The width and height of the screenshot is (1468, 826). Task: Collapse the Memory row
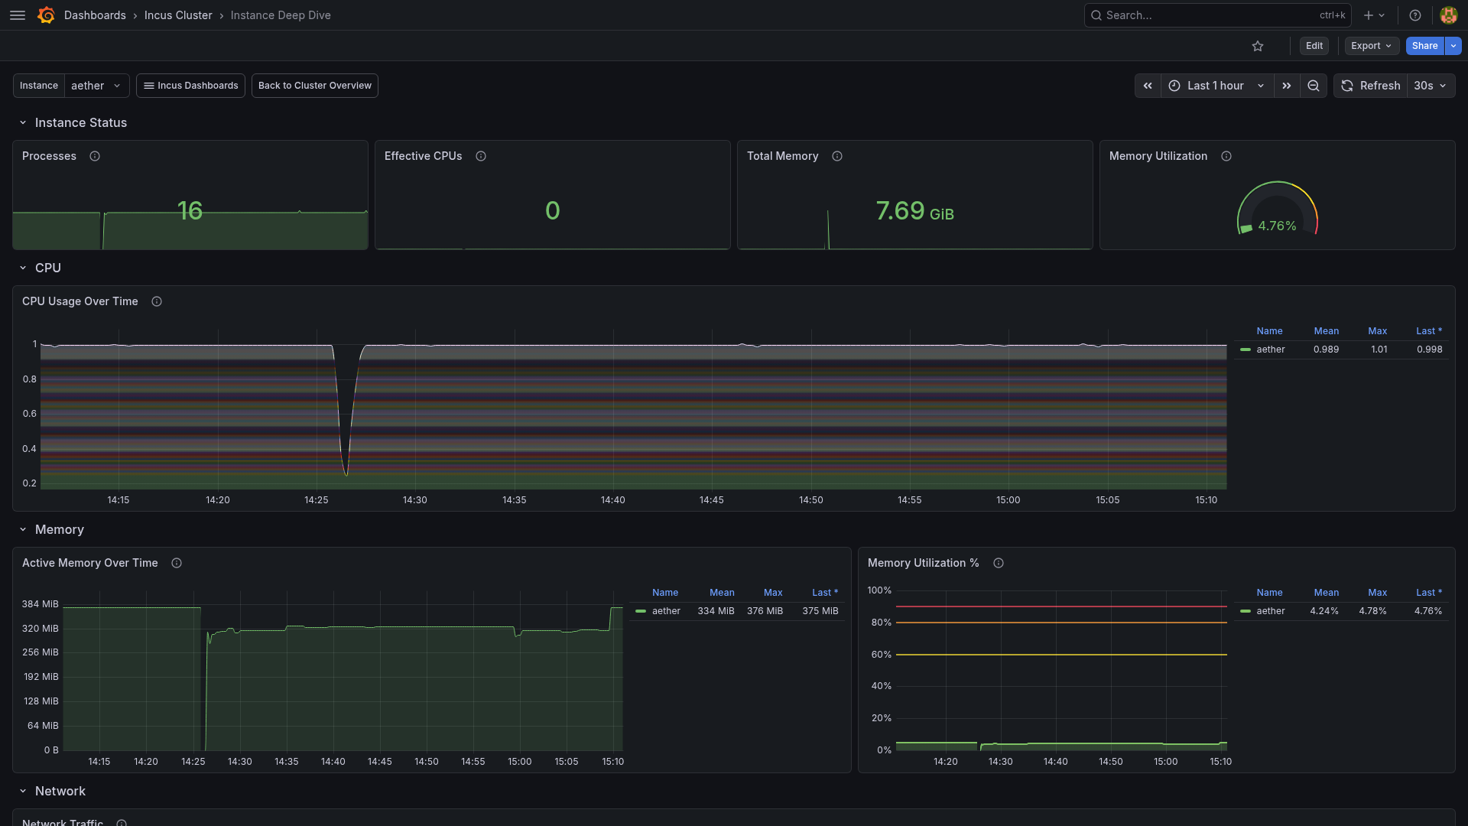tap(23, 530)
